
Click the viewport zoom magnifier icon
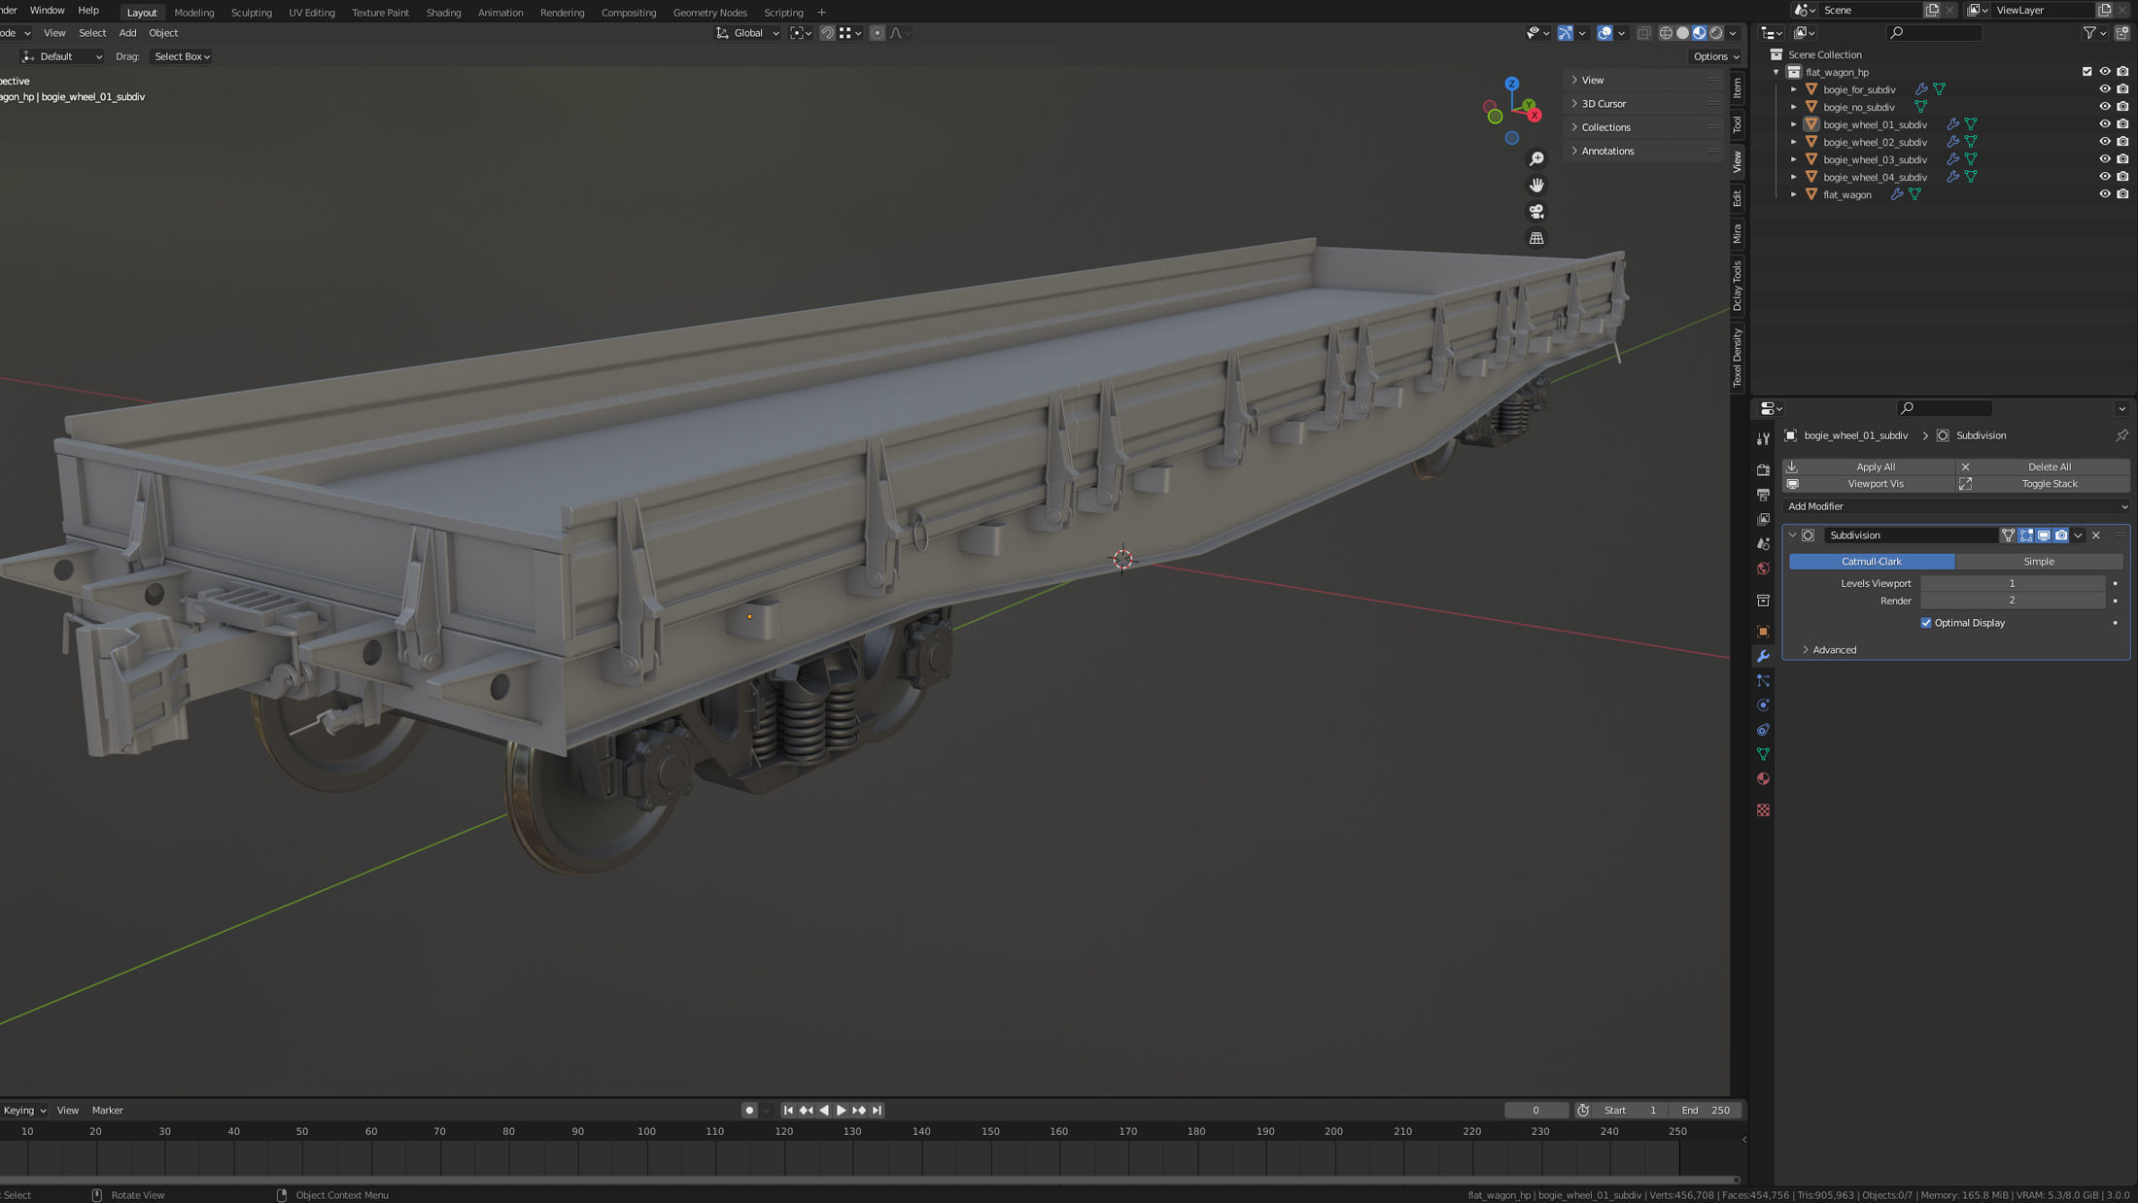[1536, 158]
